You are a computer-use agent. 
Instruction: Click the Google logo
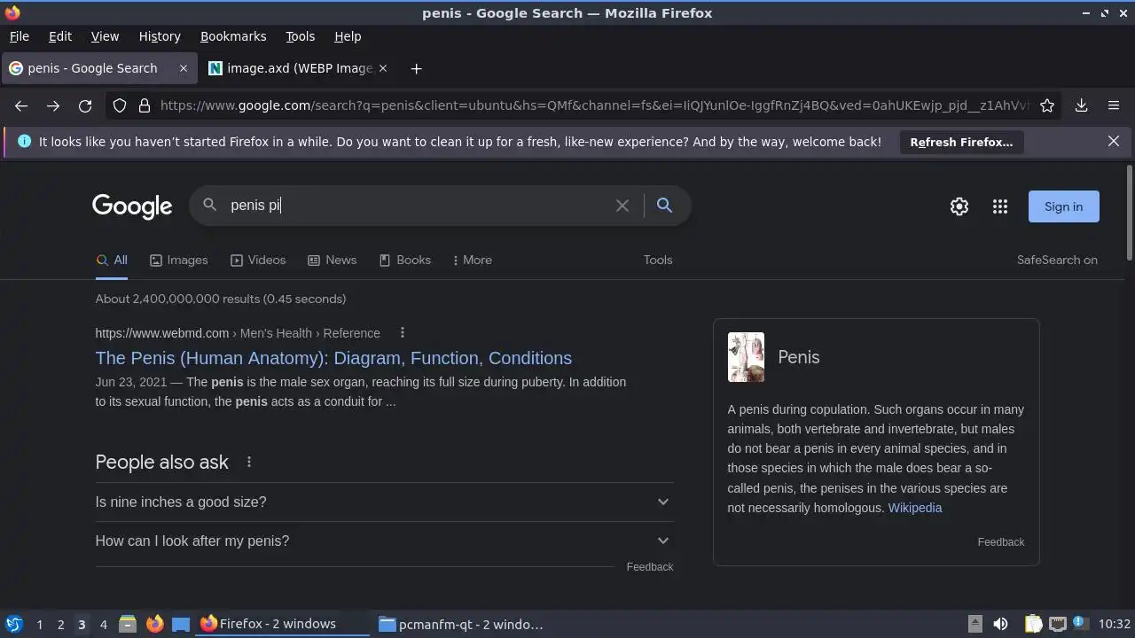[132, 206]
